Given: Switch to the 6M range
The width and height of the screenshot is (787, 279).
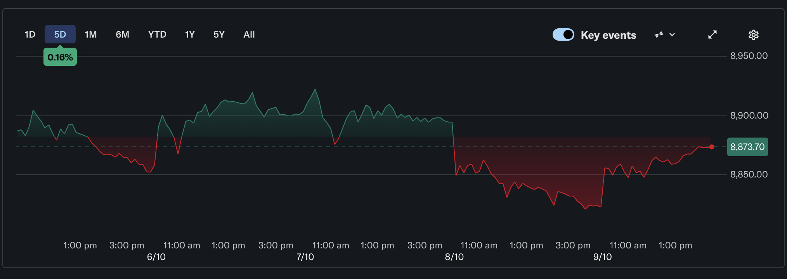Looking at the screenshot, I should (122, 34).
